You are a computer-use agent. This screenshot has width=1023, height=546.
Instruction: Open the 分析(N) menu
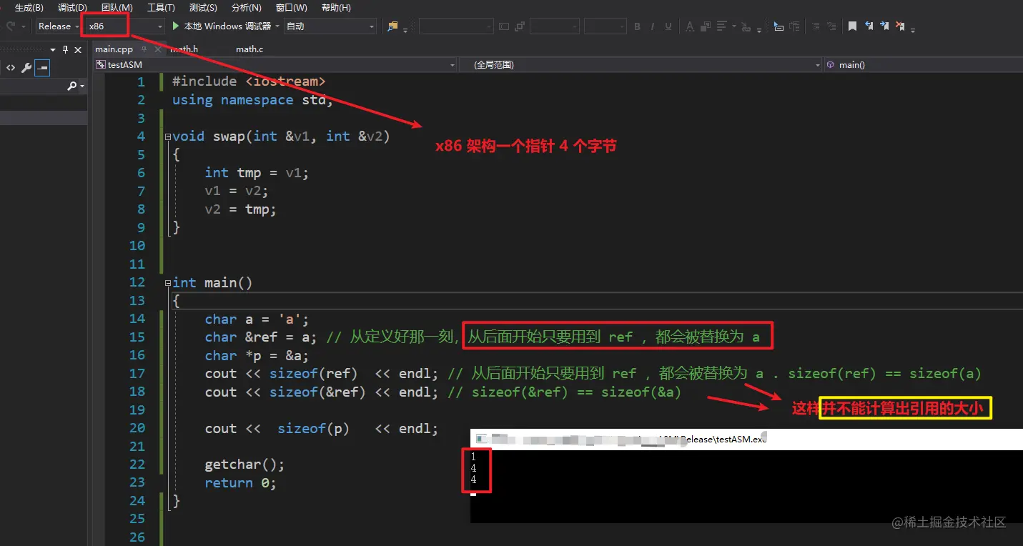(x=247, y=8)
